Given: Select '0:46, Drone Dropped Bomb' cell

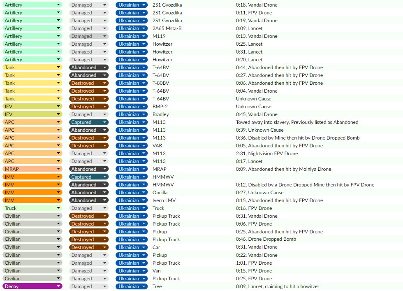Looking at the screenshot, I should click(x=266, y=239).
